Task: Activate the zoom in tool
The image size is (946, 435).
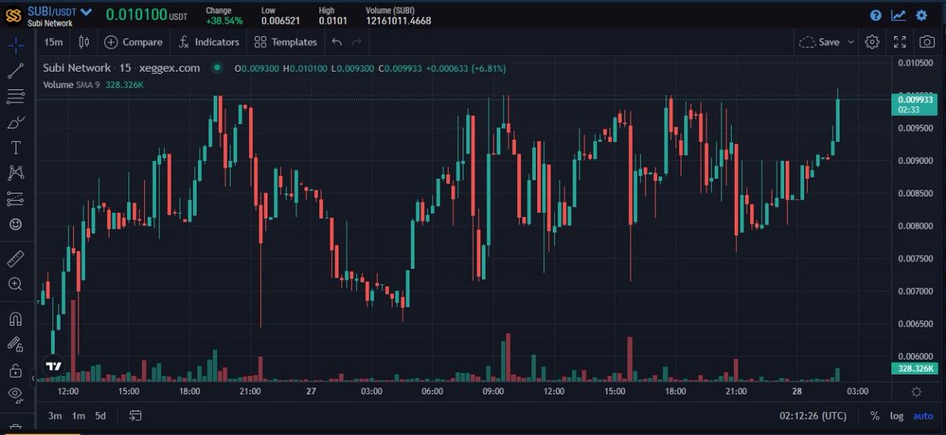Action: tap(15, 284)
